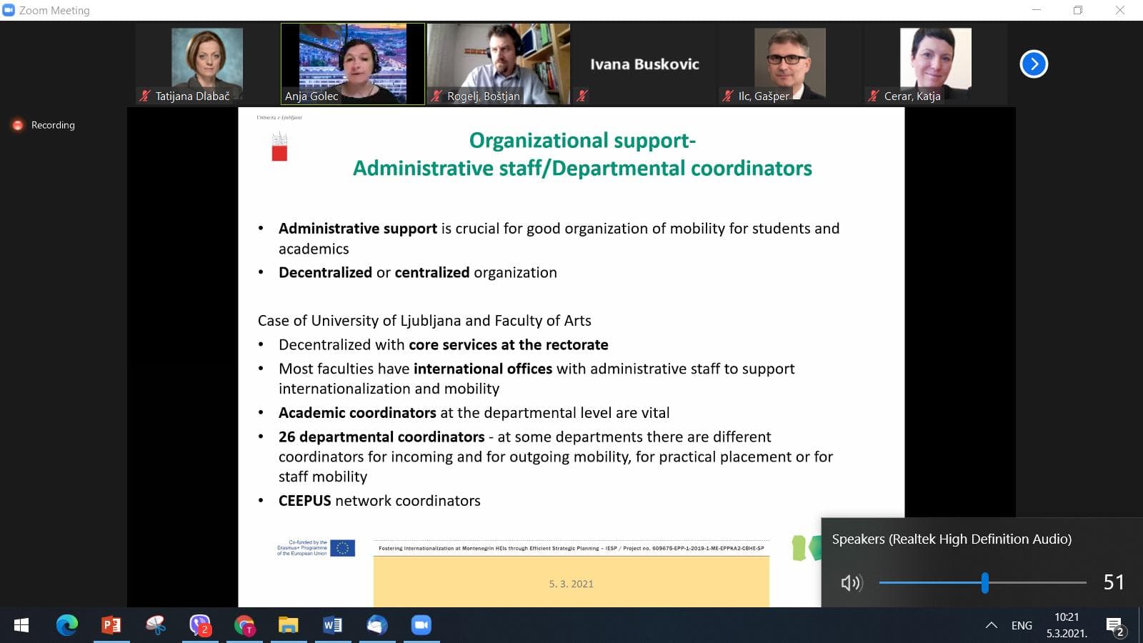Open File Explorer from the taskbar

[289, 626]
